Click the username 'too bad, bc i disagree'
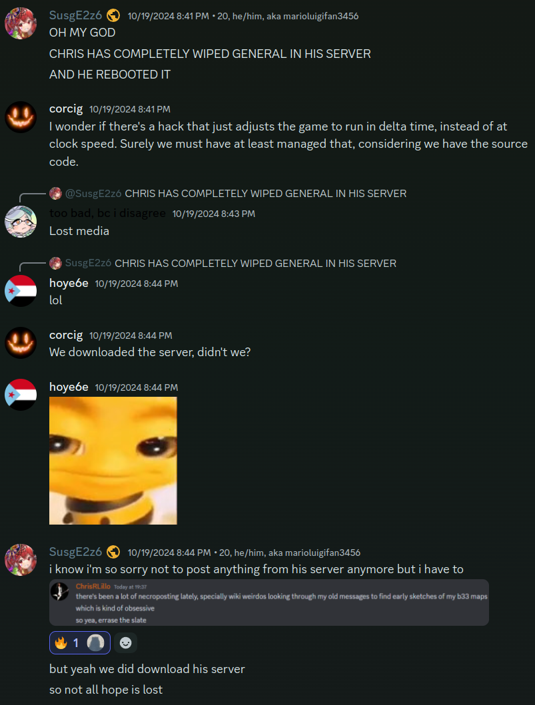The image size is (535, 705). pos(107,213)
